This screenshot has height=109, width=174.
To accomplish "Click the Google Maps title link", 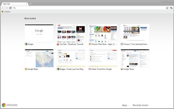I will (x=33, y=69).
